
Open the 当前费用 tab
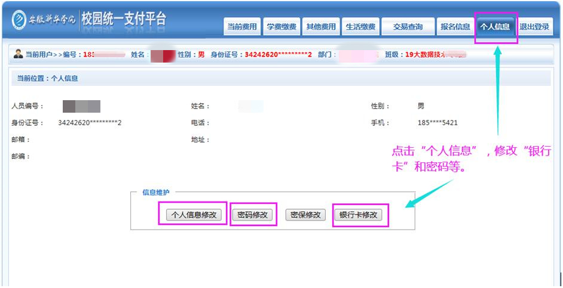click(241, 27)
